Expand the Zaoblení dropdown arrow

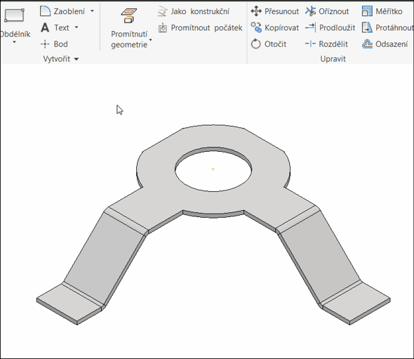(92, 11)
